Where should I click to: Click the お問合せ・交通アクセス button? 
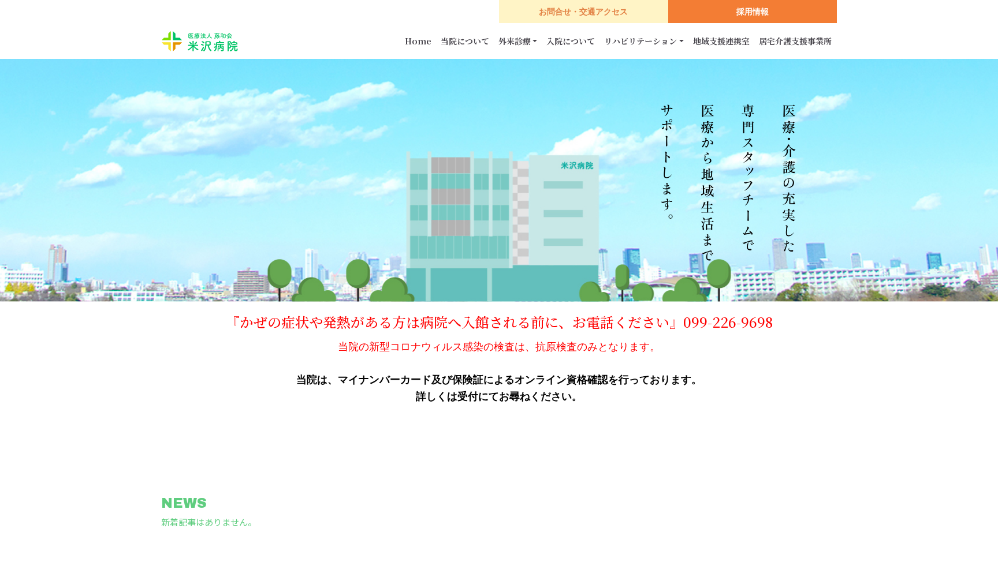583,12
